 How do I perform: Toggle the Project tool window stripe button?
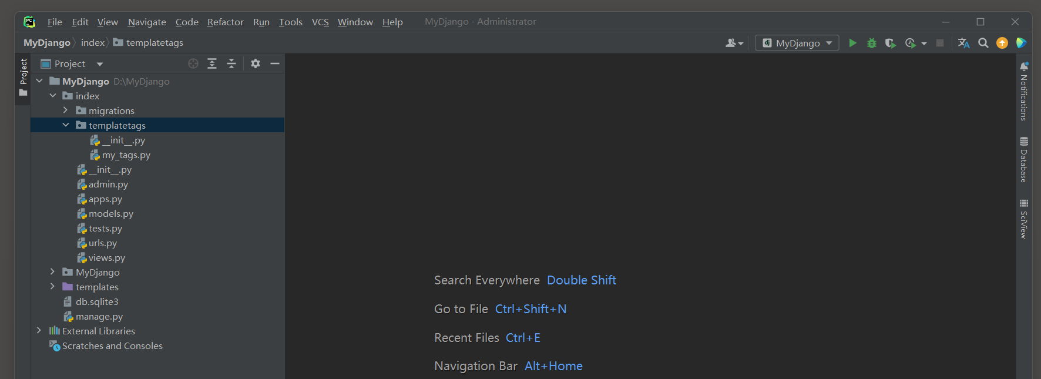(23, 78)
